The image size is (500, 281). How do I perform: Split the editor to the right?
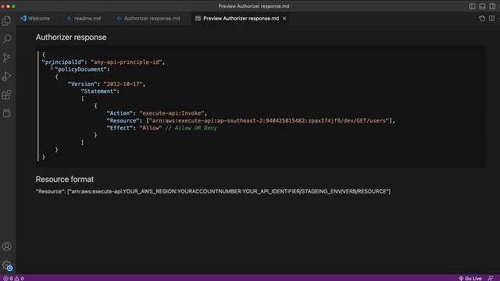(x=491, y=19)
